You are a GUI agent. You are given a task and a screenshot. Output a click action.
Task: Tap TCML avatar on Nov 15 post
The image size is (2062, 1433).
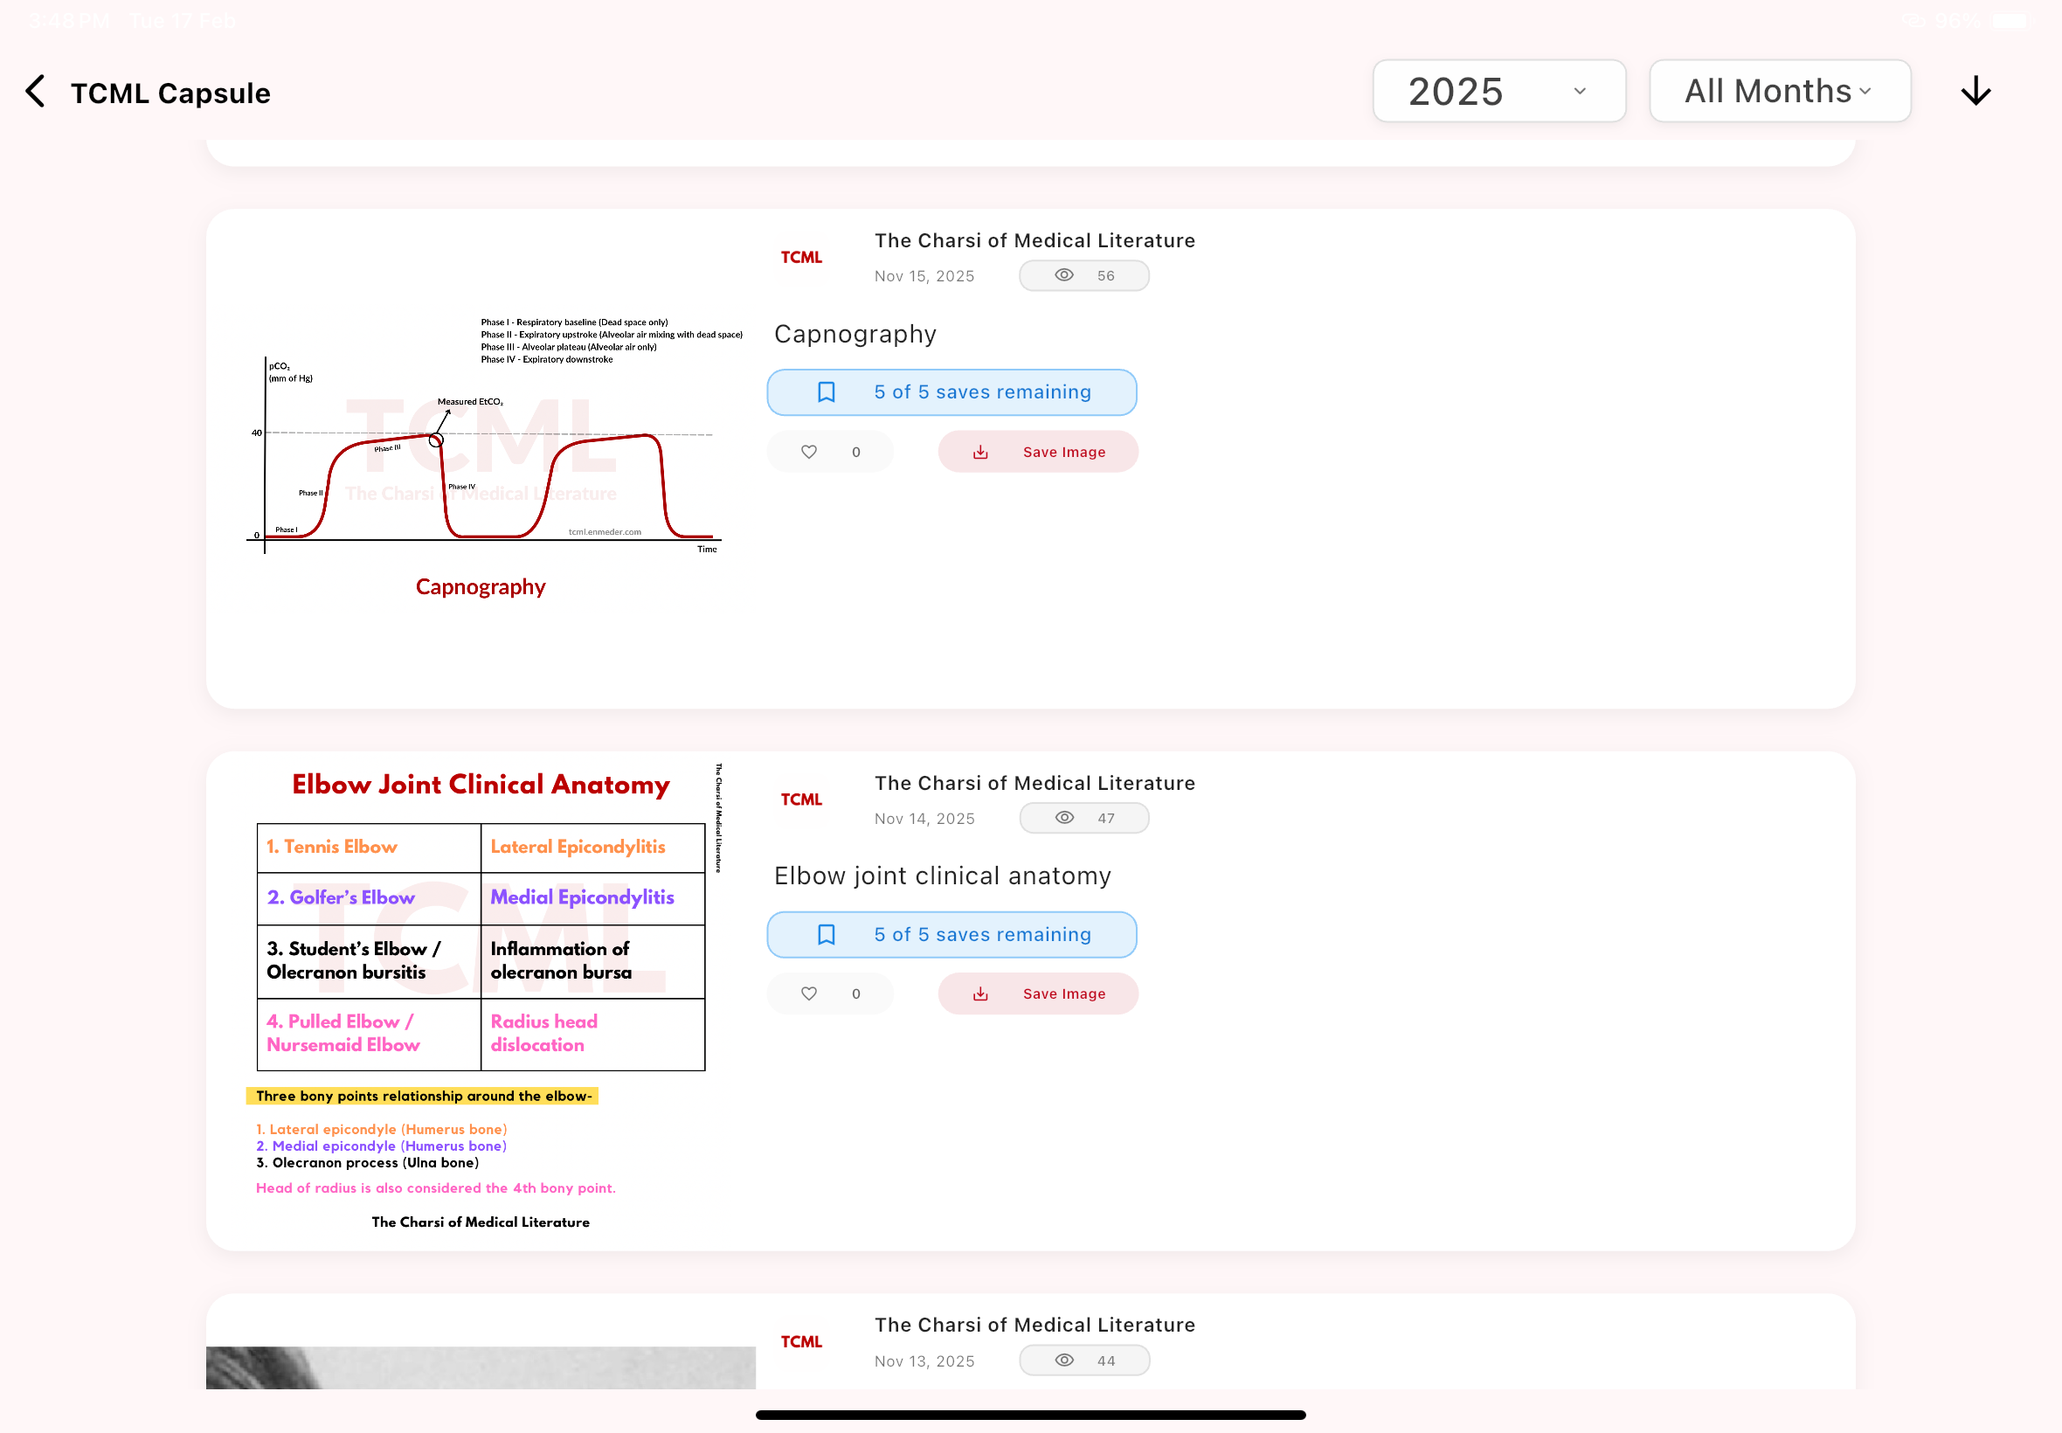click(x=800, y=258)
